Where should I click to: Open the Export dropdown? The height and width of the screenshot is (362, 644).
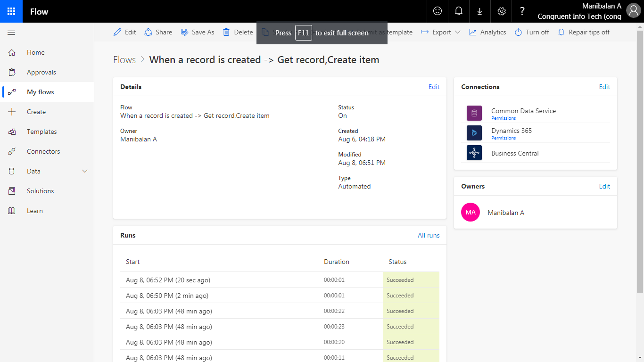point(441,32)
